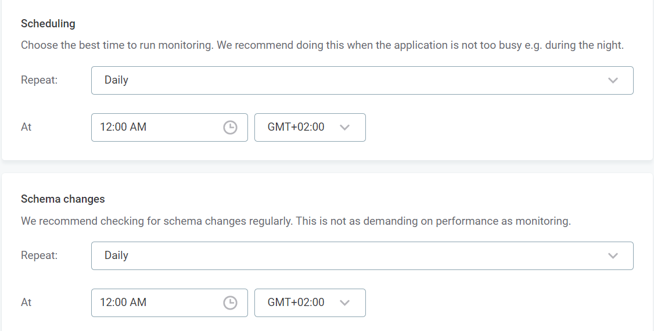The height and width of the screenshot is (331, 654).
Task: Click chevron beside Scheduling GMT+02:00 timezone
Action: pos(344,127)
